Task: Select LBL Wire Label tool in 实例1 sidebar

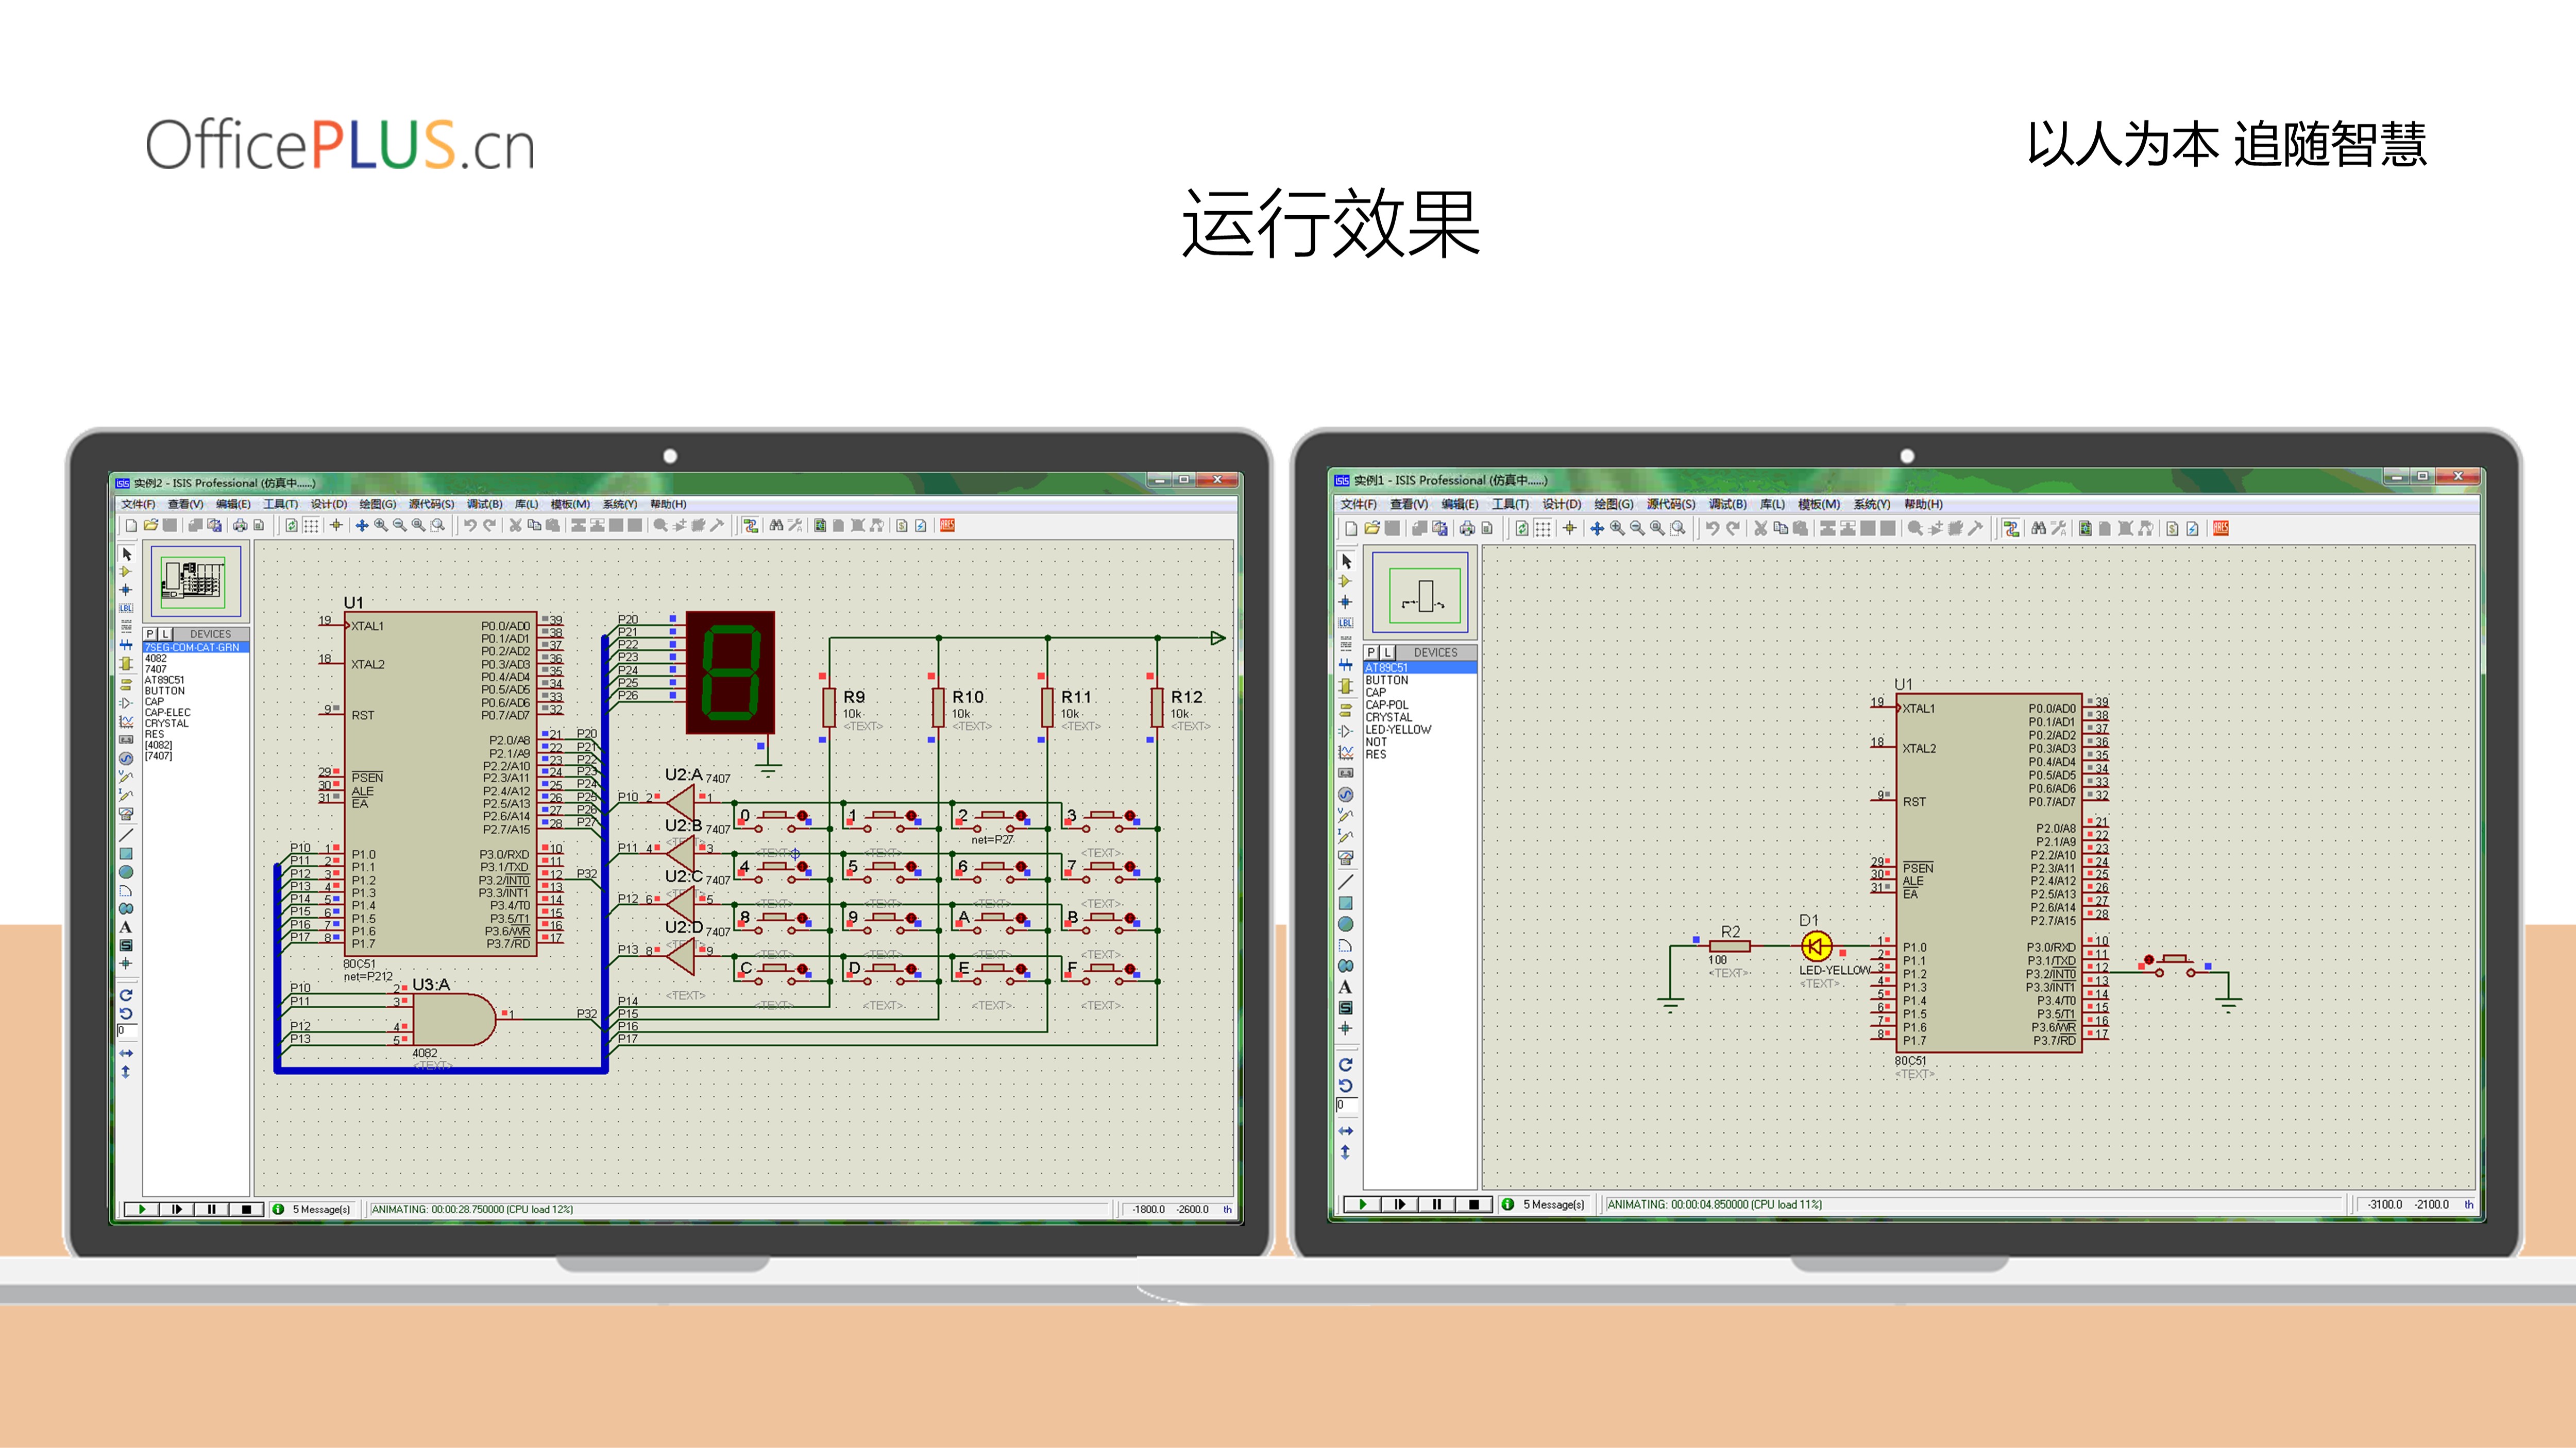Action: pos(1346,623)
